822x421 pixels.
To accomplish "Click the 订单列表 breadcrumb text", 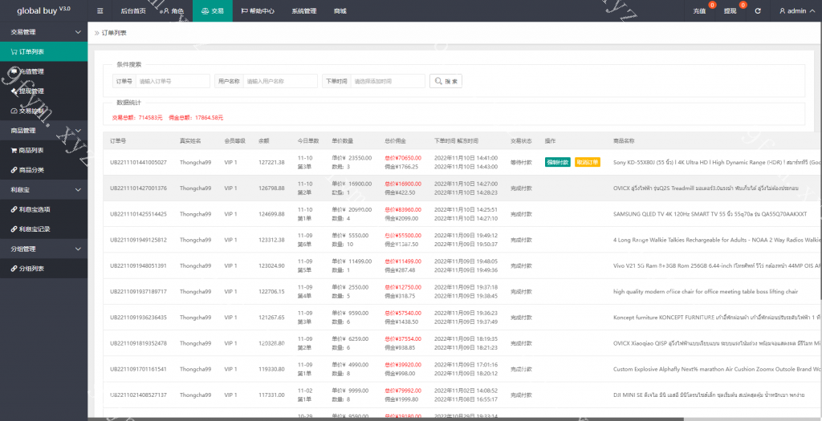I will (x=114, y=33).
